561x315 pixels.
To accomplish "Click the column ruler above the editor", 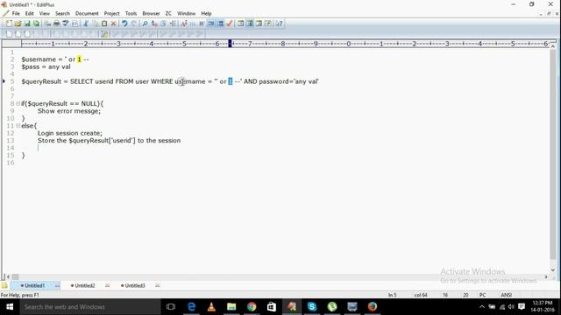I will (284, 44).
